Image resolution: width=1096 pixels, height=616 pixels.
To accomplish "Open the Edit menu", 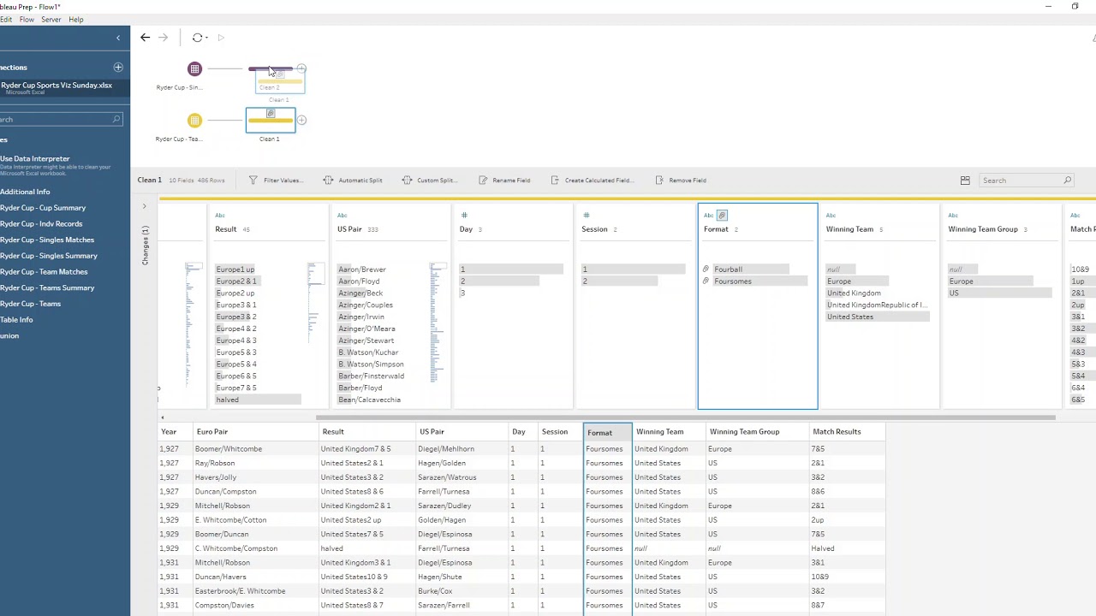I will pos(5,20).
